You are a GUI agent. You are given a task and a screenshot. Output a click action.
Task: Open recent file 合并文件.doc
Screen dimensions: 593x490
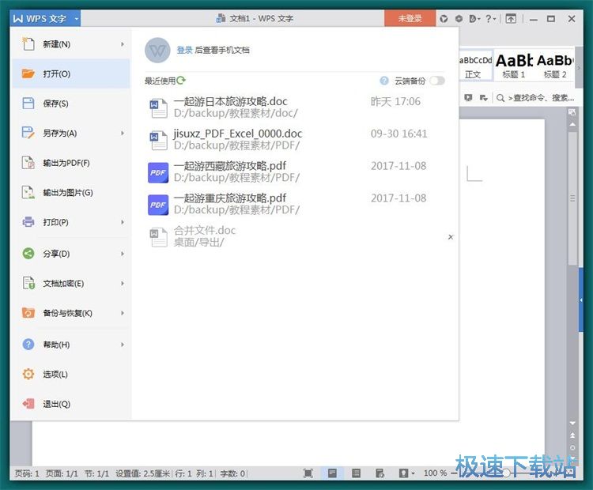295,236
